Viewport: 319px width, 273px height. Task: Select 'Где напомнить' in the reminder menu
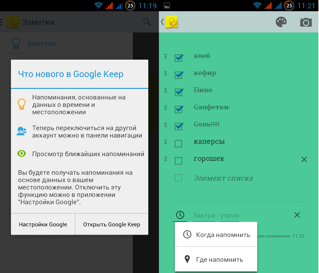click(x=216, y=259)
